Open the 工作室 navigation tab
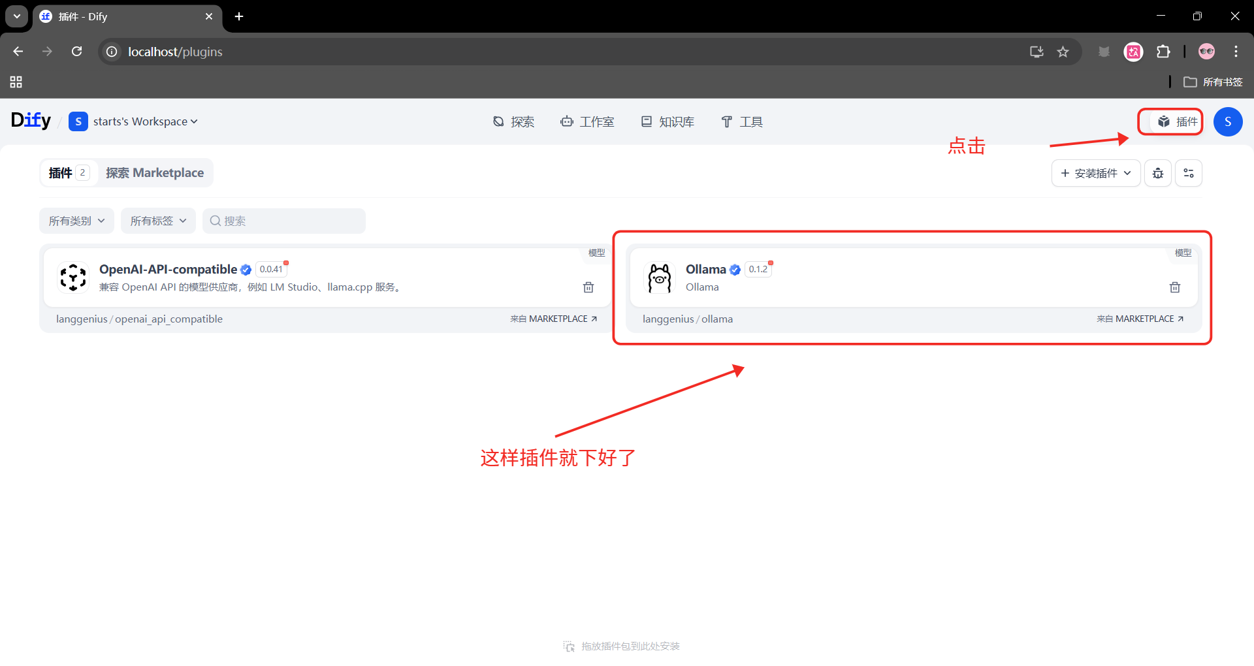The width and height of the screenshot is (1254, 666). pyautogui.click(x=587, y=121)
